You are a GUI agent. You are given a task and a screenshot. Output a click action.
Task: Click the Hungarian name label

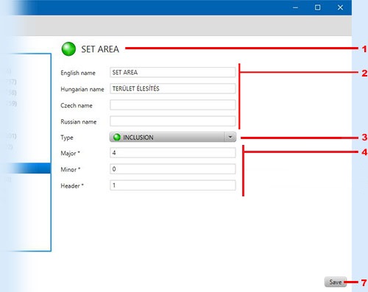(x=82, y=89)
